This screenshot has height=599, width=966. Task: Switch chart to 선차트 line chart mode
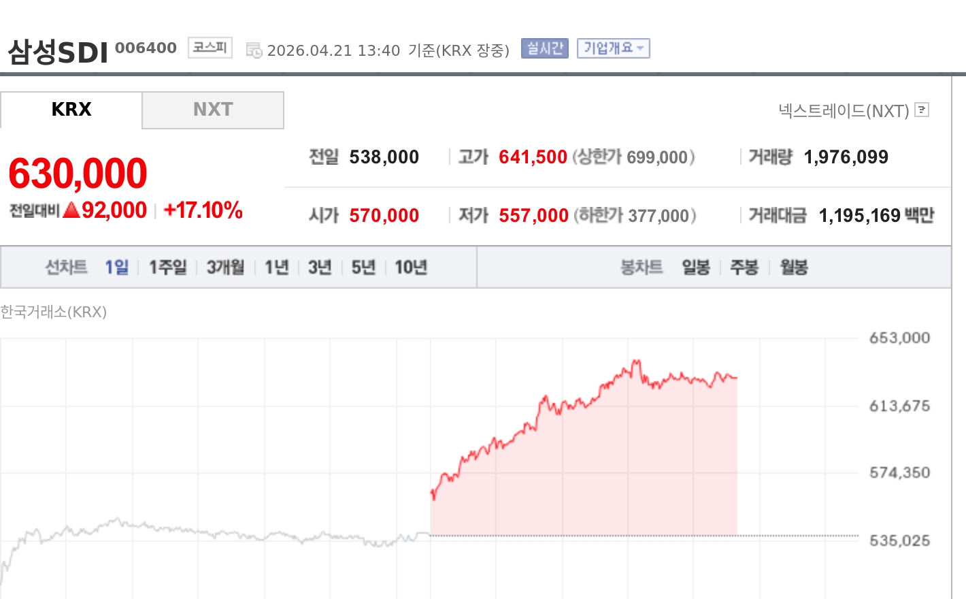tap(65, 268)
